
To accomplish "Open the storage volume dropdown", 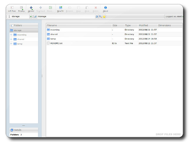I will pyautogui.click(x=31, y=17).
